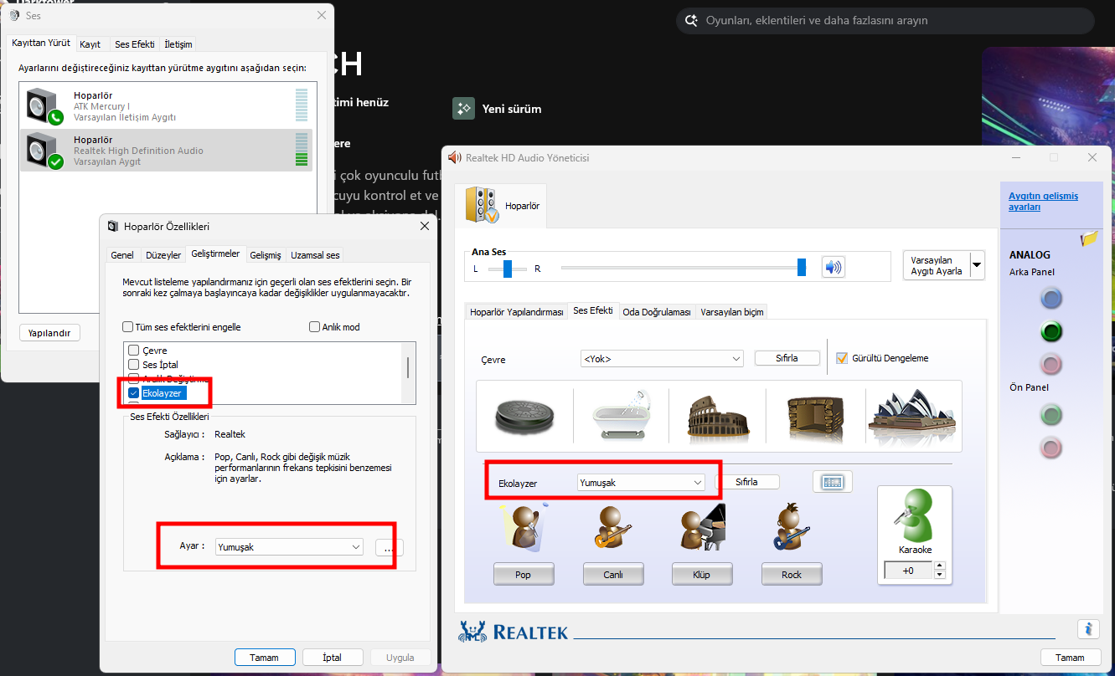Enable the Çevre effect checkbox
Screen dimensions: 1115x676
point(133,351)
